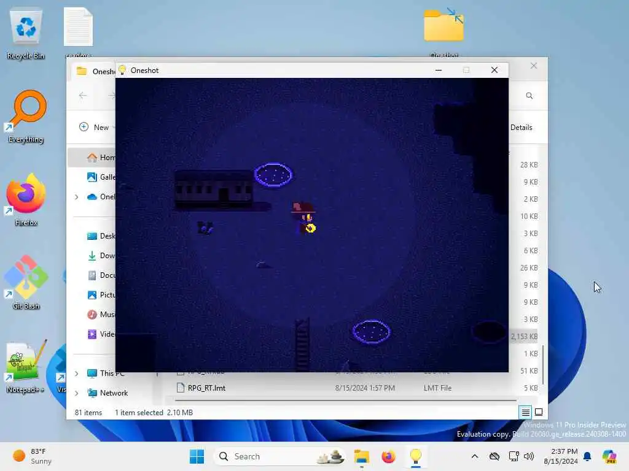Open Firefox from the taskbar
The width and height of the screenshot is (629, 471).
pos(388,456)
